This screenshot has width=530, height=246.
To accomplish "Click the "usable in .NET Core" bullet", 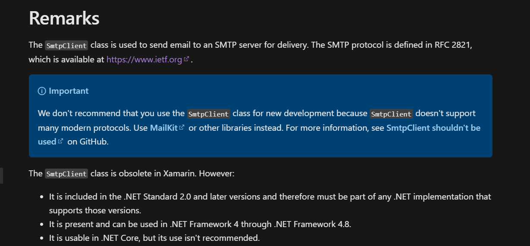I will point(154,237).
